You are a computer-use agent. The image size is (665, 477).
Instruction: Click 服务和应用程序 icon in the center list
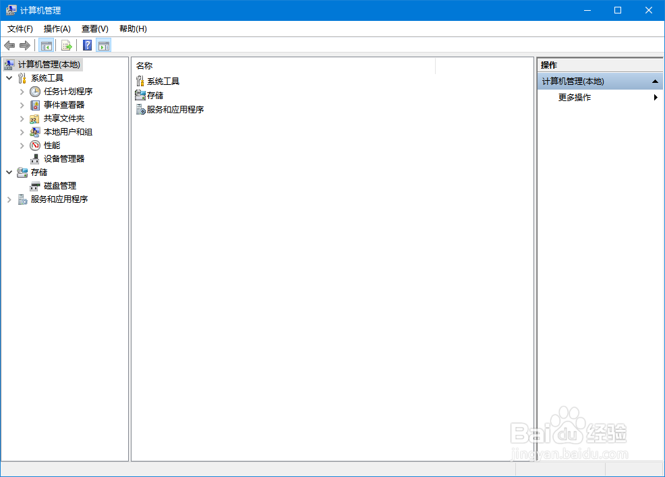click(141, 109)
